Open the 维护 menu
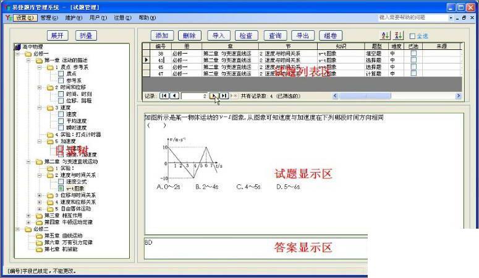Image resolution: width=479 pixels, height=278 pixels. click(74, 18)
